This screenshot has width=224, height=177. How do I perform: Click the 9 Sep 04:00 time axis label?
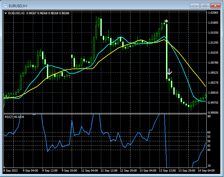point(30,171)
